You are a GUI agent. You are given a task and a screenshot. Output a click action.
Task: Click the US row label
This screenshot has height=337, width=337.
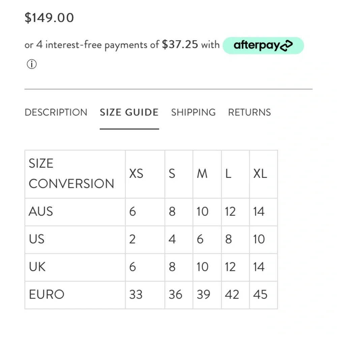(x=37, y=239)
